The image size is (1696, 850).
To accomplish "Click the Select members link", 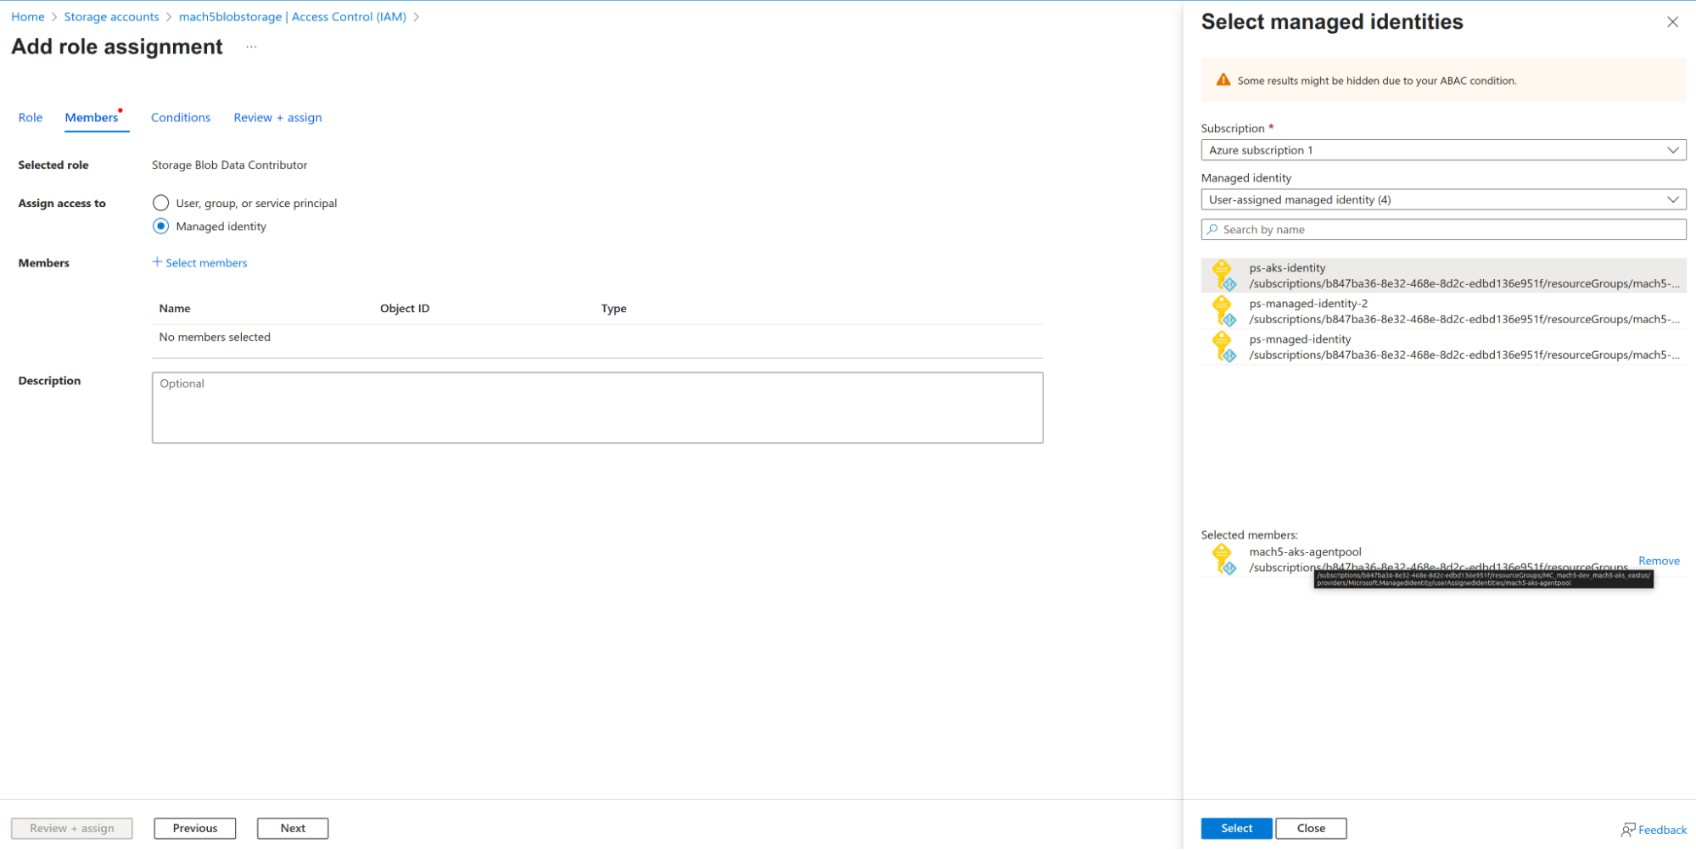I will point(200,262).
